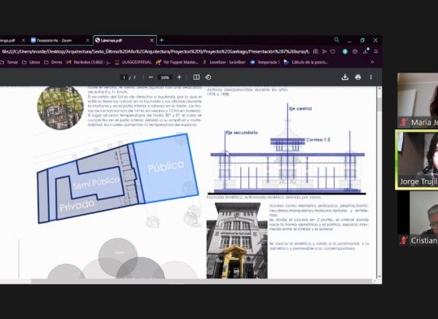This screenshot has width=438, height=319.
Task: Open the green profile circle icon
Action: (x=345, y=52)
